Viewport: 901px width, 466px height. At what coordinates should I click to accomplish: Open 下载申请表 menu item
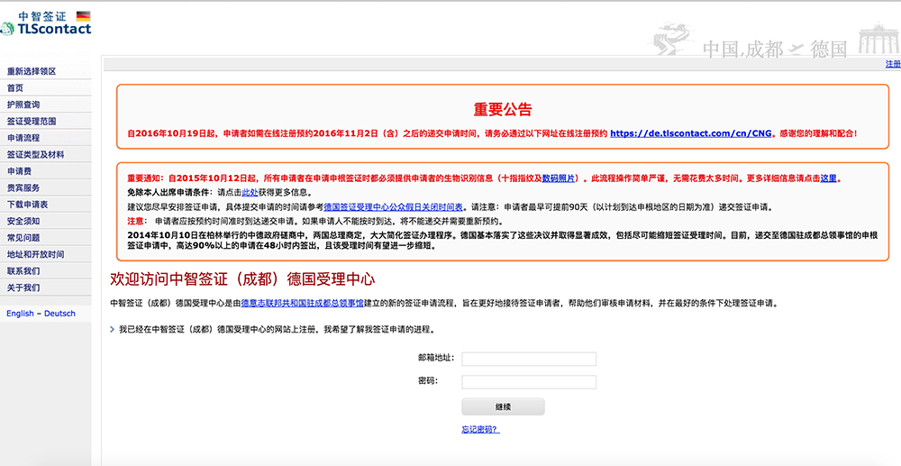click(x=28, y=205)
